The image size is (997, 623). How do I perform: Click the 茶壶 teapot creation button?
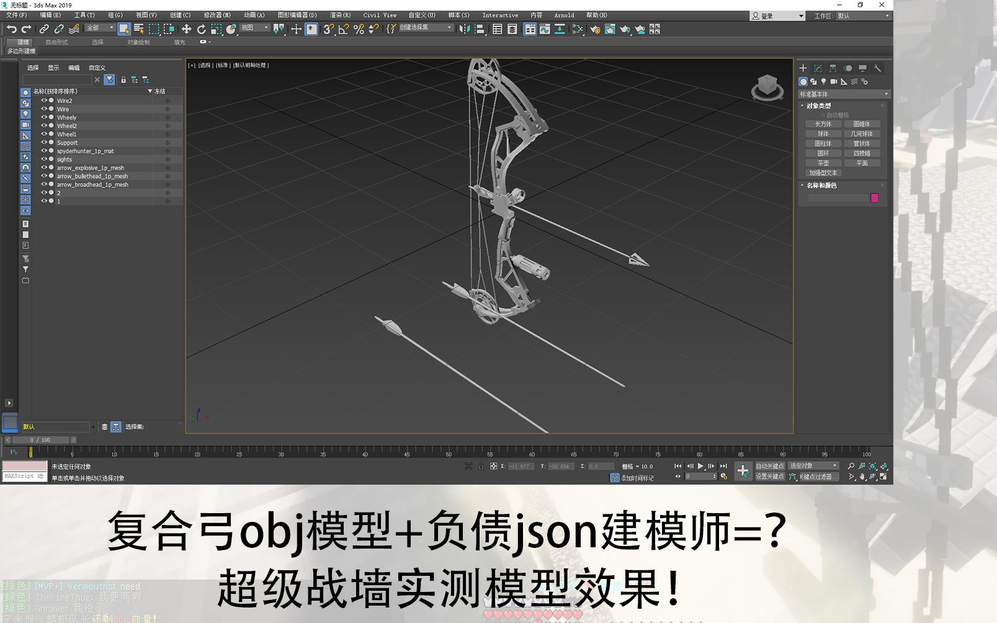coord(824,163)
